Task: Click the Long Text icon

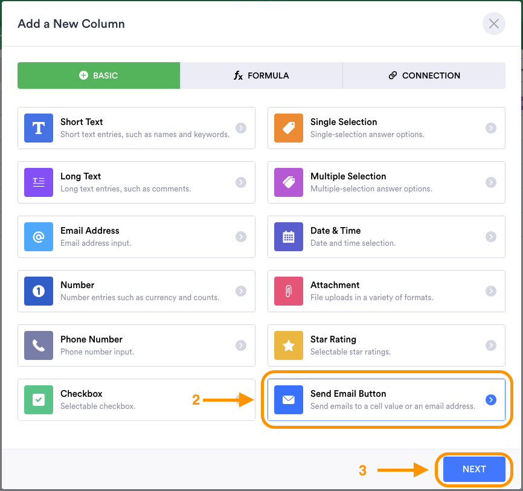Action: pyautogui.click(x=37, y=182)
